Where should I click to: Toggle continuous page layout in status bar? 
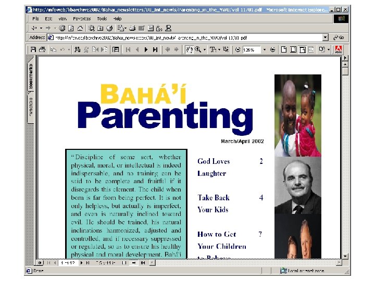(134, 263)
